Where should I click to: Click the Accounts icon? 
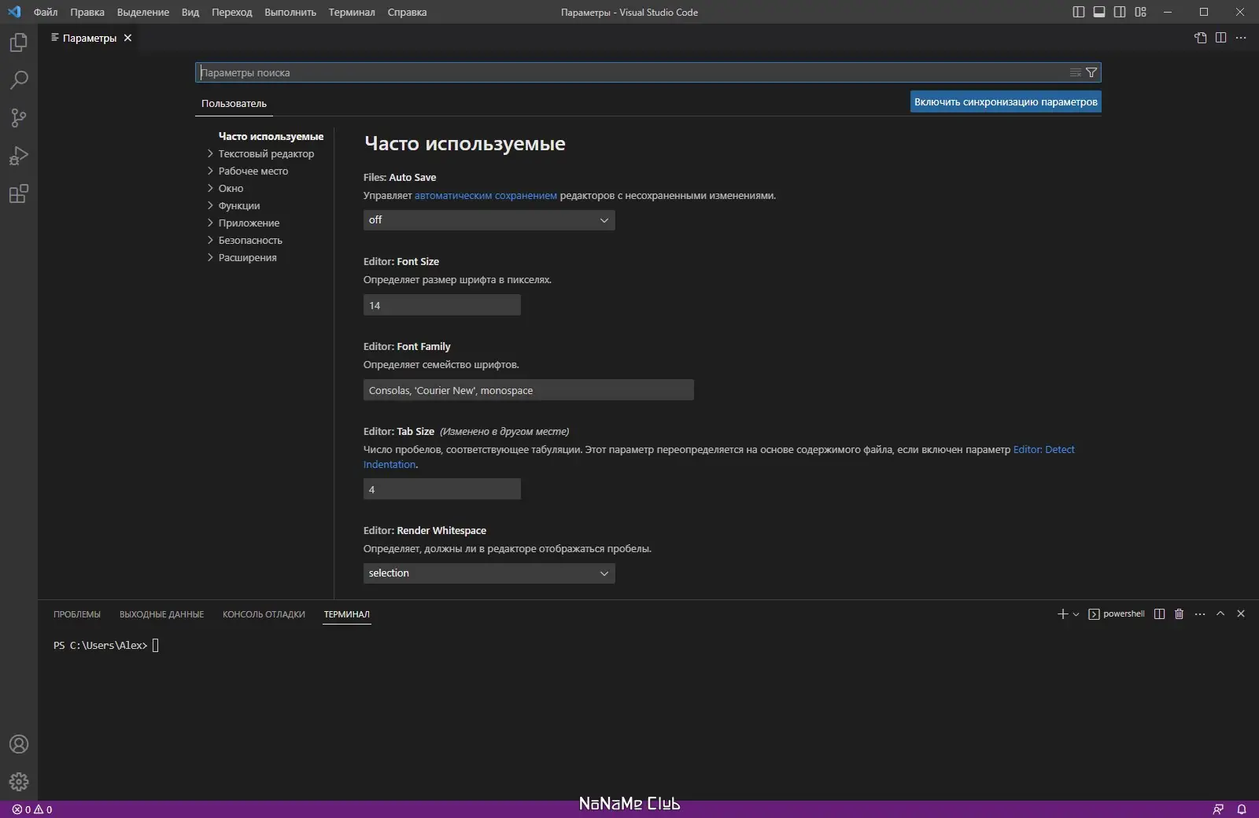(x=18, y=744)
